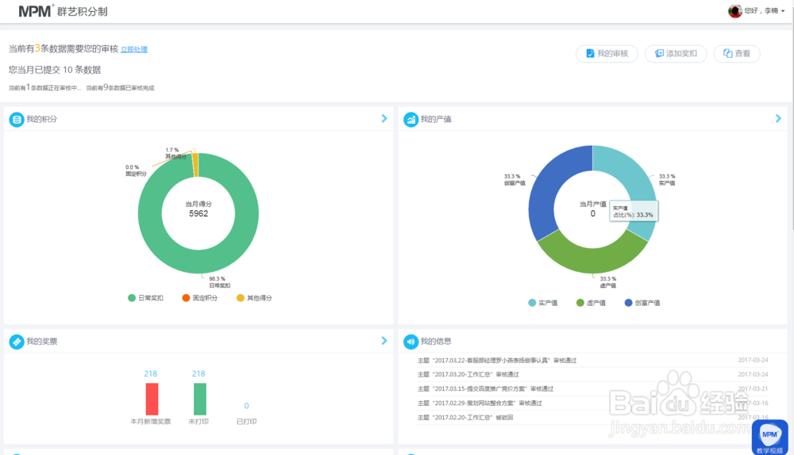Click the 我的审核 button
The height and width of the screenshot is (455, 794).
coord(607,54)
